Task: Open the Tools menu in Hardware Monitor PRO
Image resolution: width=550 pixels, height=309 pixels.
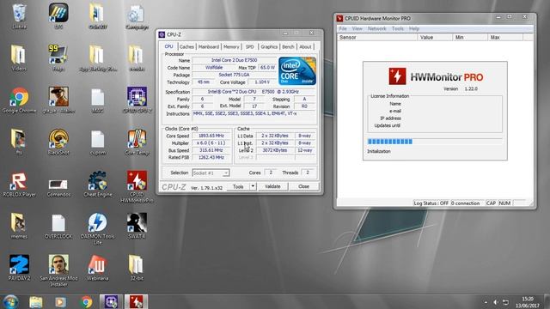Action: [397, 28]
